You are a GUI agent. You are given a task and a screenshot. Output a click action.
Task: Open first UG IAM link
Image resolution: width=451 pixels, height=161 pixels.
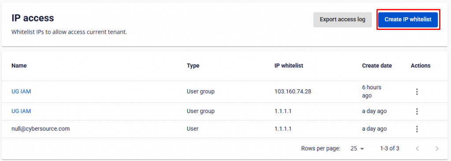(x=21, y=91)
